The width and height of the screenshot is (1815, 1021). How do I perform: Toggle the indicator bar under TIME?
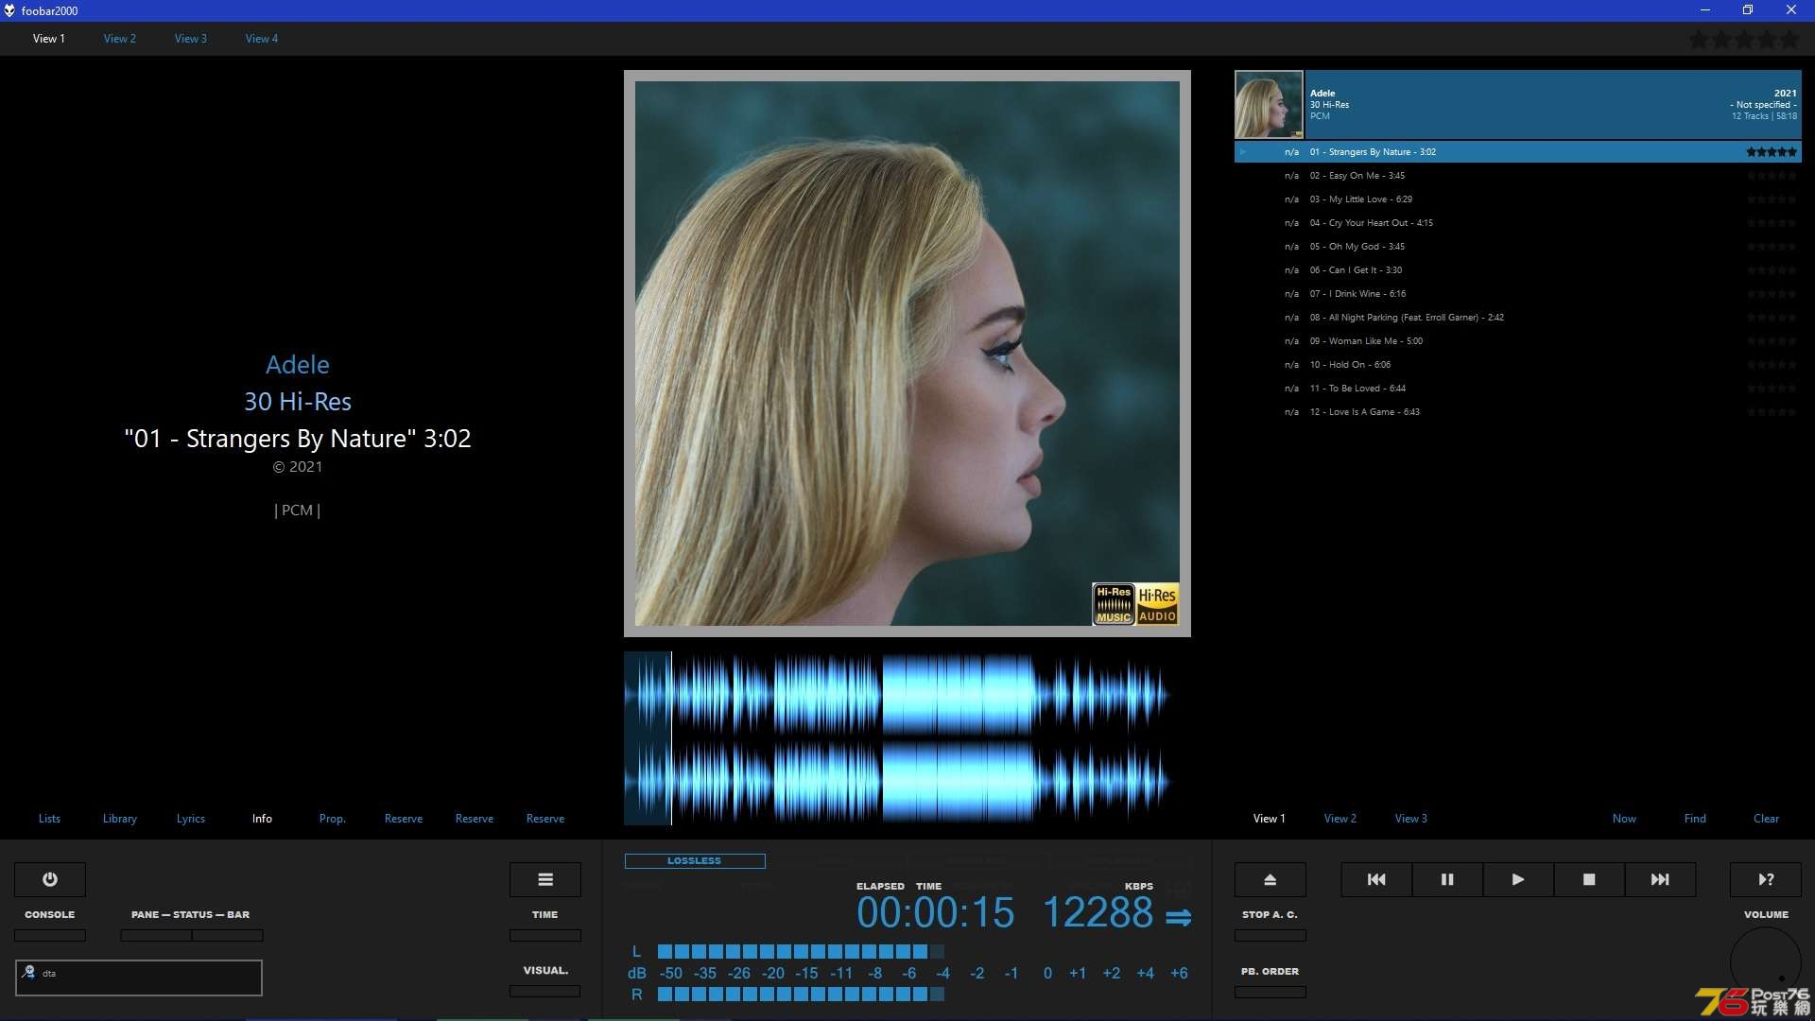coord(545,935)
